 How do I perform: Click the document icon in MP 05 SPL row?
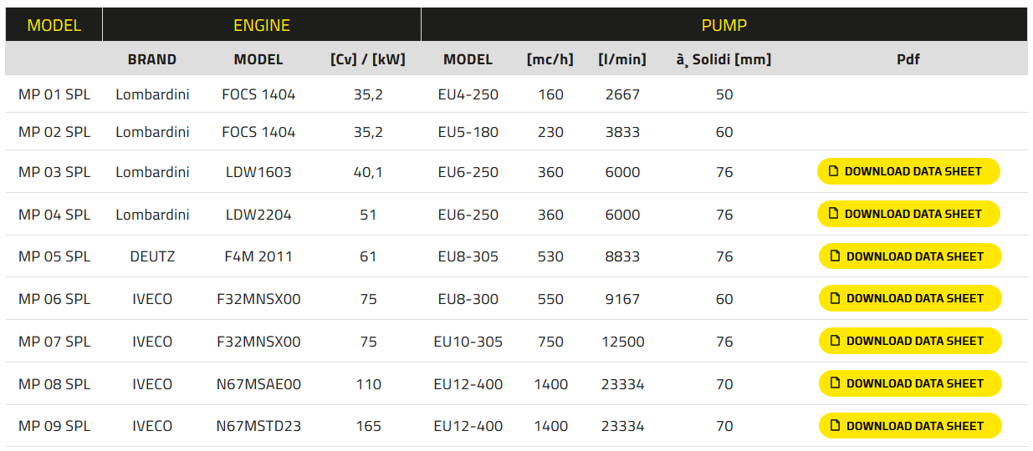pyautogui.click(x=835, y=256)
